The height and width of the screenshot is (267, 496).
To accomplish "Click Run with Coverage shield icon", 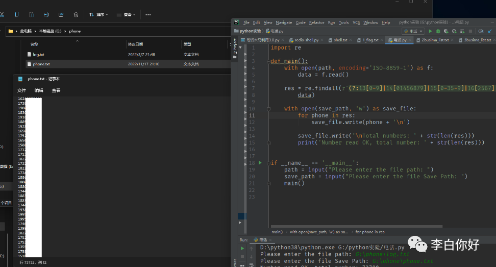I will tap(446, 31).
